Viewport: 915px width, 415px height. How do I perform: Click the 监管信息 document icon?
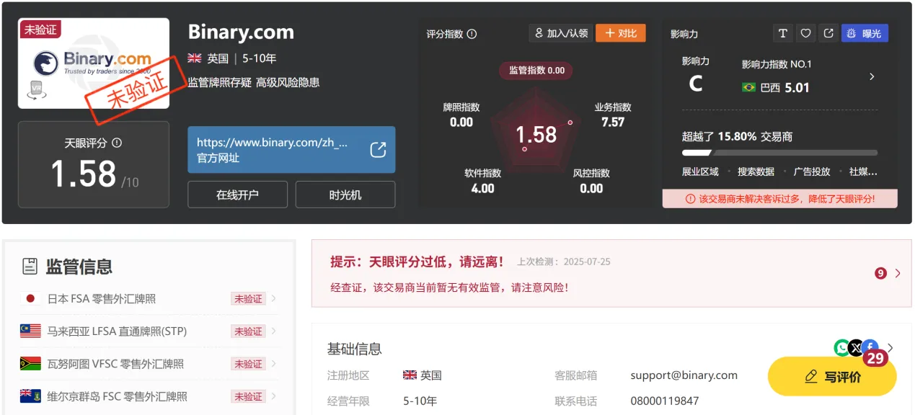coord(30,267)
